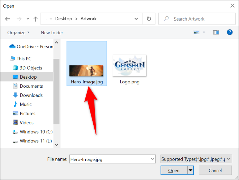Click the Open button
Screen dimensions: 239x180
(x=174, y=170)
